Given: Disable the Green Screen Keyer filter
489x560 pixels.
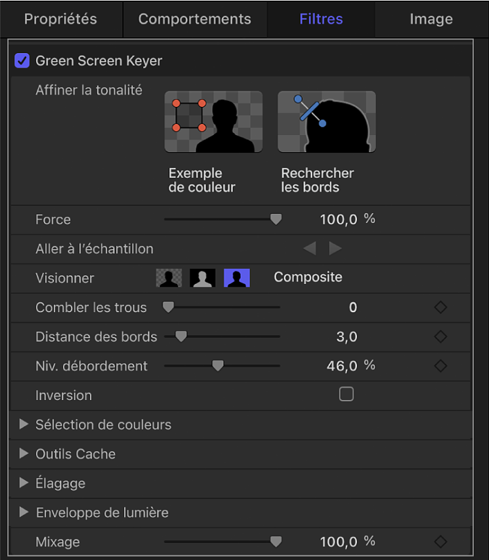Looking at the screenshot, I should [21, 60].
